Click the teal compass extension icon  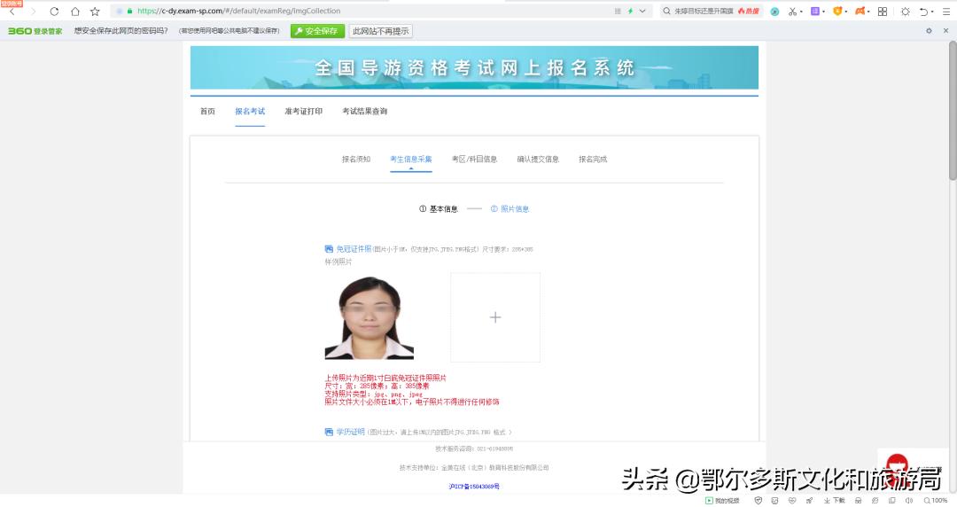(x=774, y=11)
